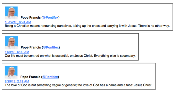This screenshot has height=92, width=175.
Task: Click the sentence "There is no other way."
Action: 154,26
